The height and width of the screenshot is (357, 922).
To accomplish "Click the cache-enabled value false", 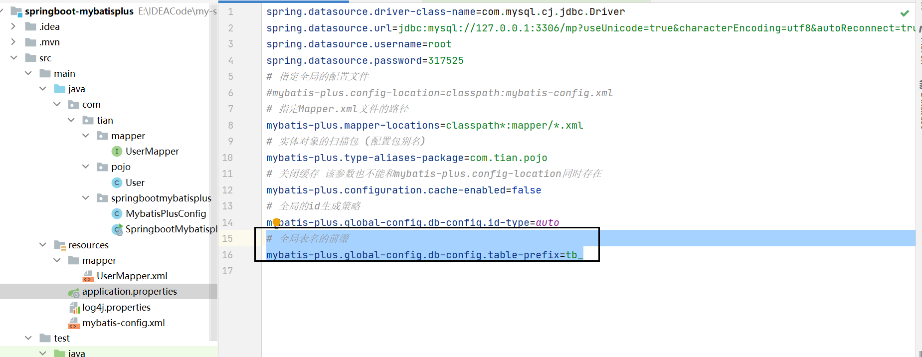I will click(x=527, y=190).
